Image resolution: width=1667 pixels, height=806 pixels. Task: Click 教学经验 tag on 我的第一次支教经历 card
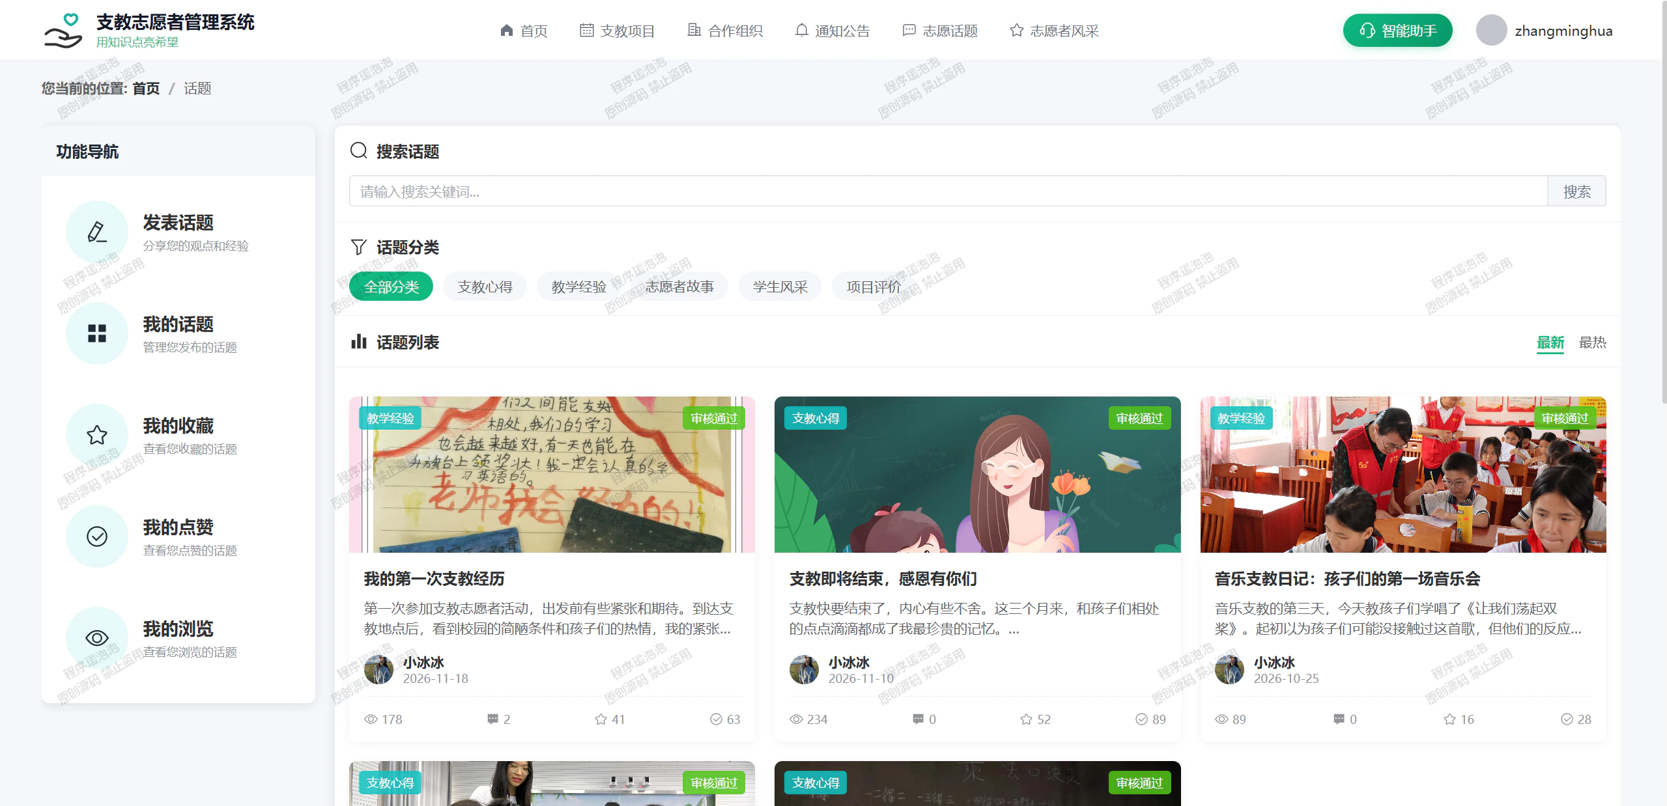(x=390, y=418)
